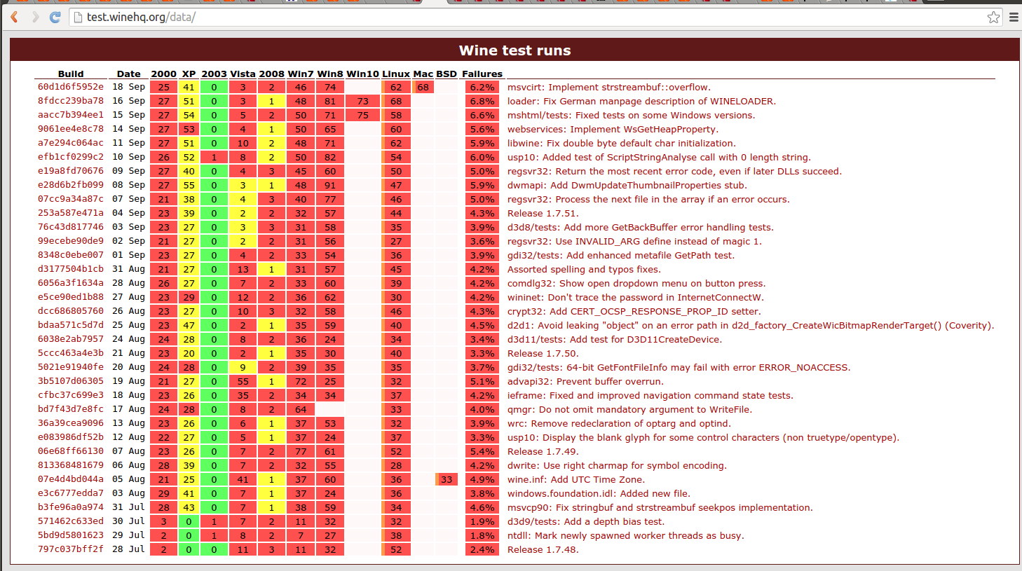1022x571 pixels.
Task: Bookmark this page with the star icon
Action: coord(993,17)
